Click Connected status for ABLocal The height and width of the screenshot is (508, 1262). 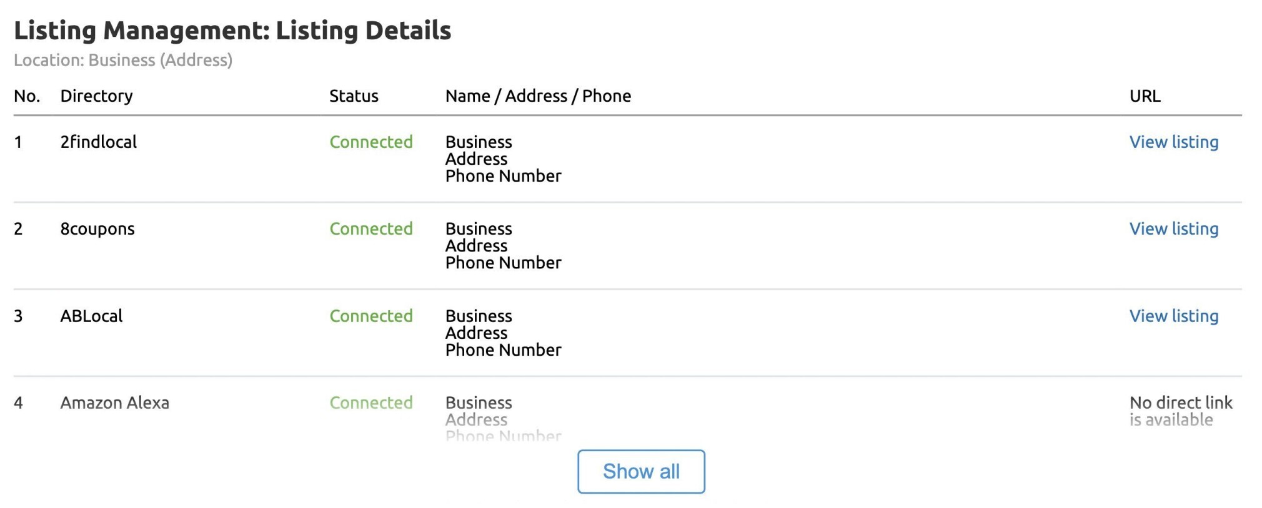tap(371, 316)
